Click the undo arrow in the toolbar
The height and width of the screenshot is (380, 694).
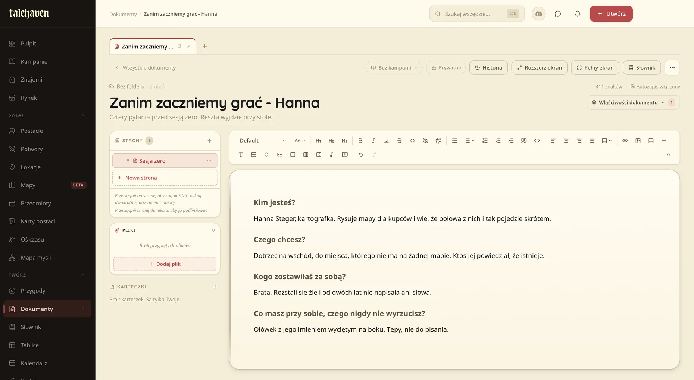361,154
